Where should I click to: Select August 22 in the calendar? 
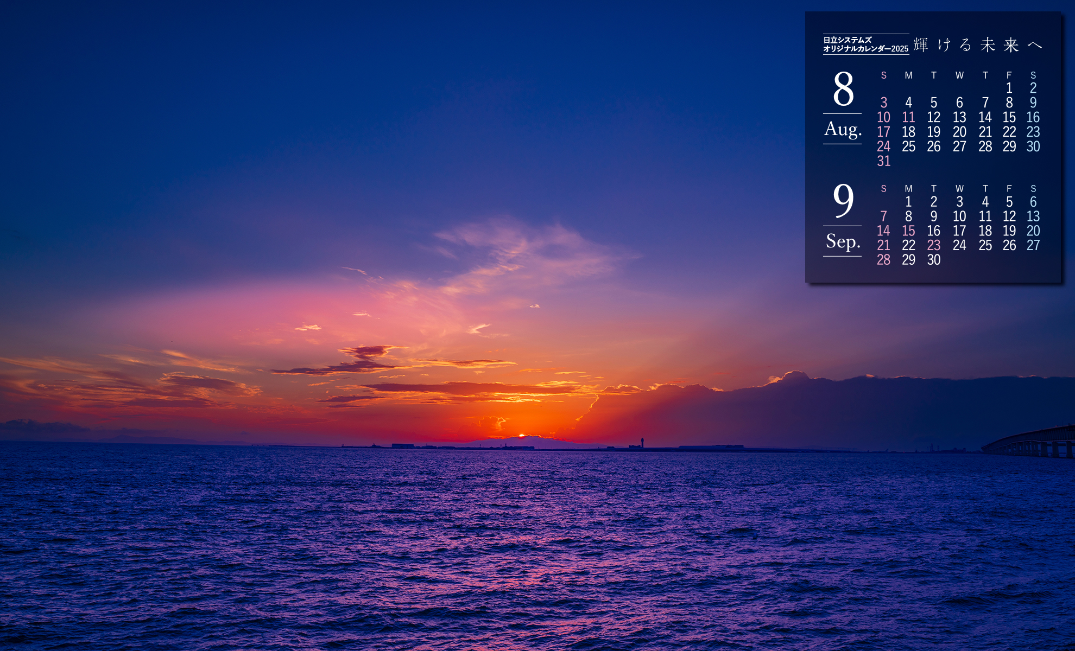point(1009,132)
